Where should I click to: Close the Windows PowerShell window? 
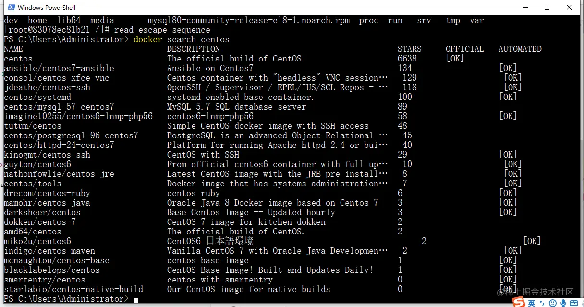570,7
